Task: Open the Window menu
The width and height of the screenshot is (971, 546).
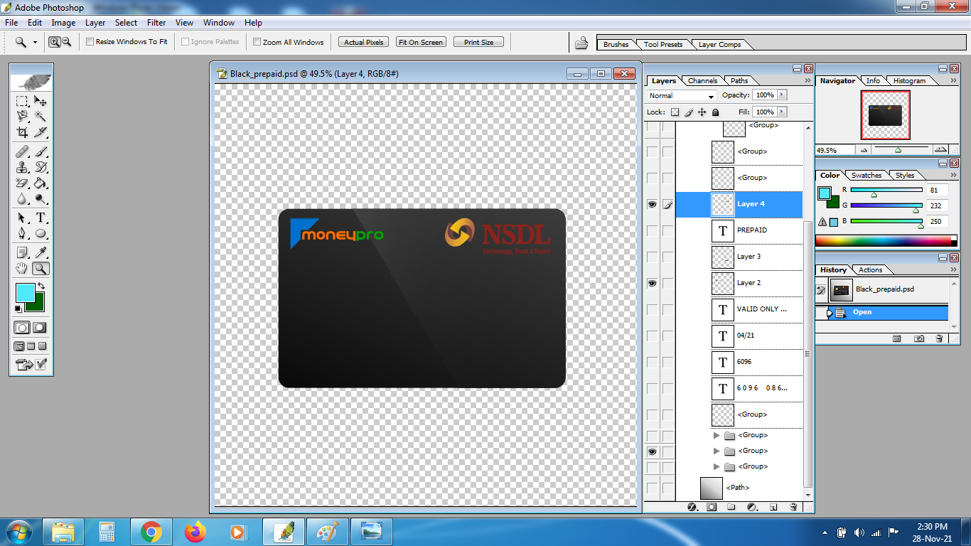Action: point(219,23)
